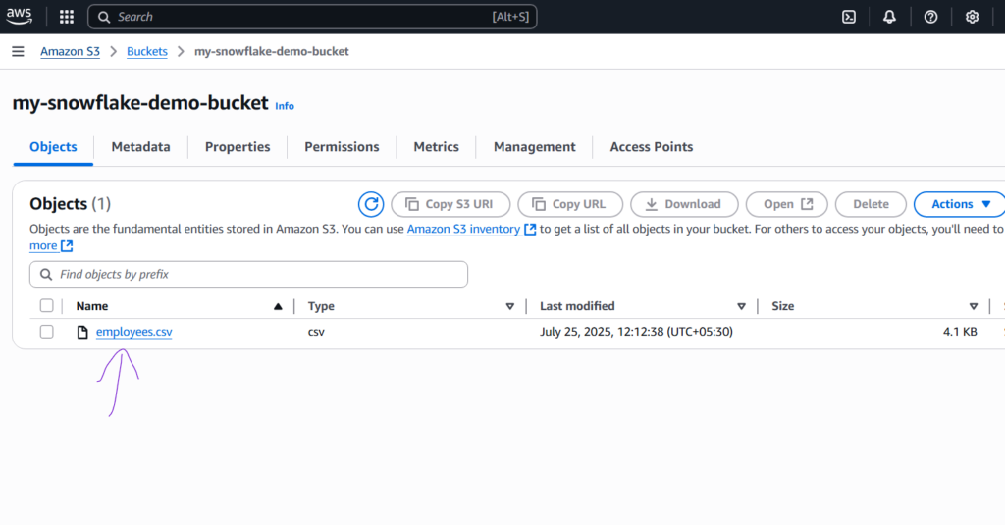Open the Properties tab
The width and height of the screenshot is (1005, 525).
pyautogui.click(x=238, y=147)
